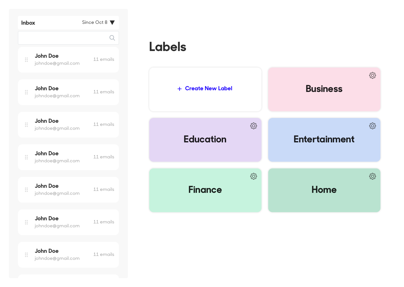Open the Entertainment label card
This screenshot has height=287, width=404.
[324, 140]
